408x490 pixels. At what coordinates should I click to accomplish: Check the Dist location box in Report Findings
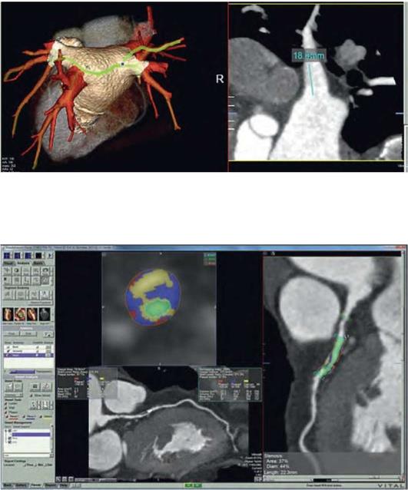coord(45,465)
